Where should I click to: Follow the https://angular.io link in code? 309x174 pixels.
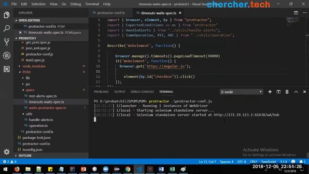(166, 66)
